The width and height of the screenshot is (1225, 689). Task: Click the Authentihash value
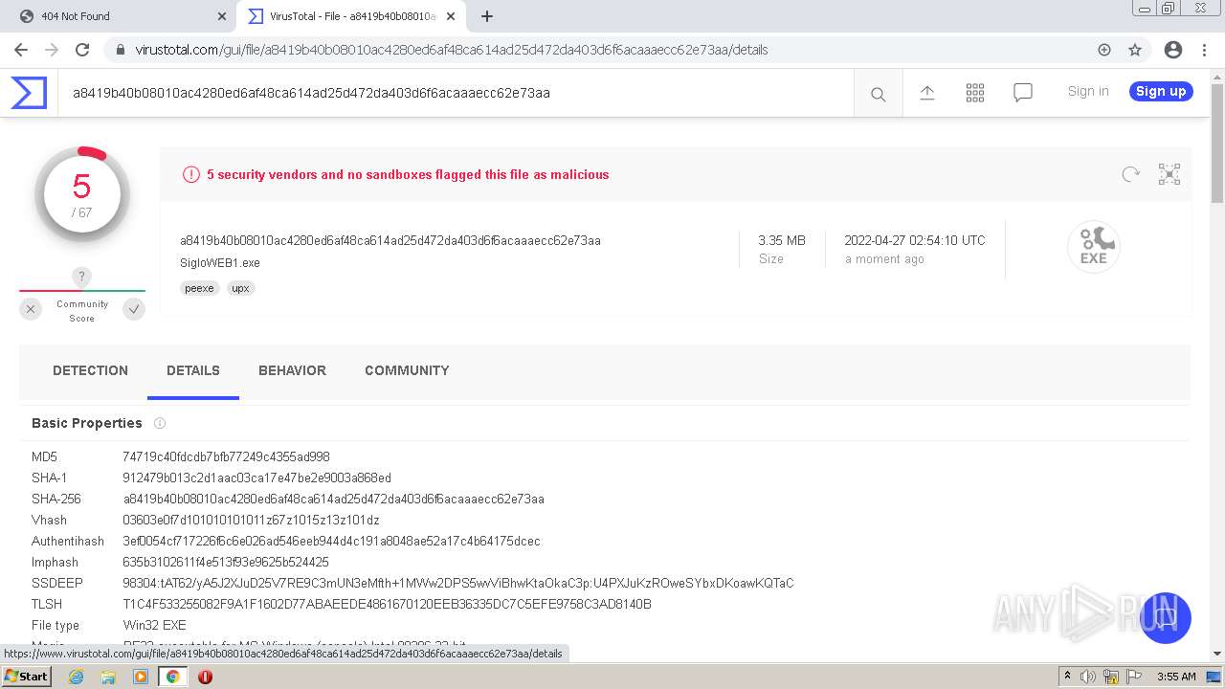pos(331,541)
